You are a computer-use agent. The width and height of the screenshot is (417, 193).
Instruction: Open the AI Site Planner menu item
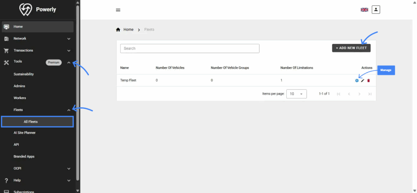pyautogui.click(x=24, y=132)
